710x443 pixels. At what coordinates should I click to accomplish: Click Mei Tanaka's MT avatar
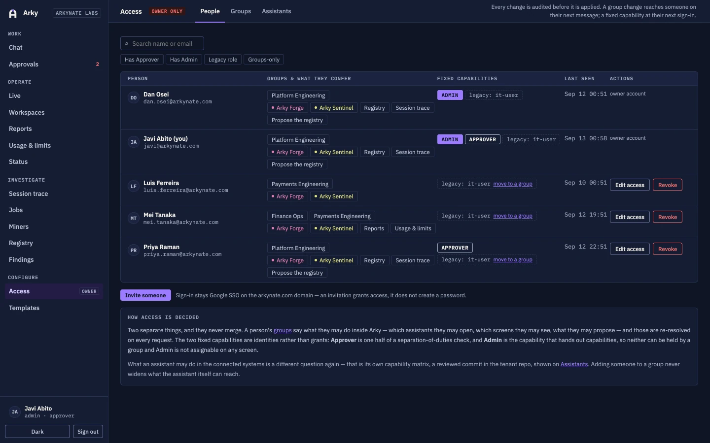tap(133, 219)
